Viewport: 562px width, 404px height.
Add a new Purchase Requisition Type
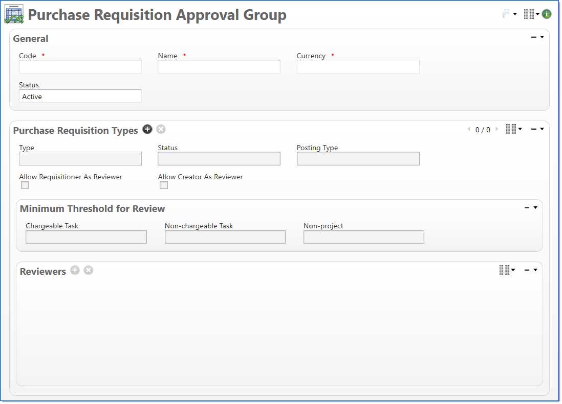click(147, 129)
